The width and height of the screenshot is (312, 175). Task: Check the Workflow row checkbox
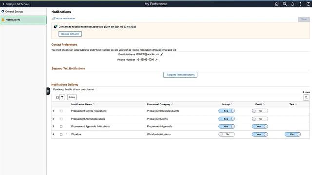pos(61,134)
